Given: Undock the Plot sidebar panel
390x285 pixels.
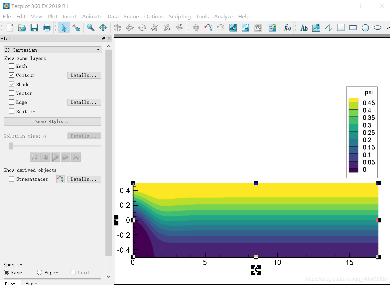Looking at the screenshot, I should point(103,38).
